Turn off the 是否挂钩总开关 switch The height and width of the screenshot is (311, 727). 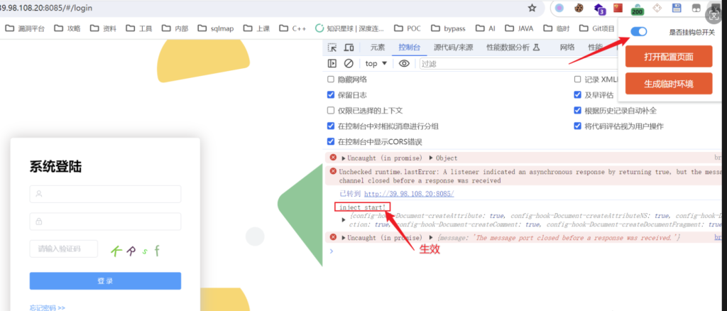coord(638,32)
